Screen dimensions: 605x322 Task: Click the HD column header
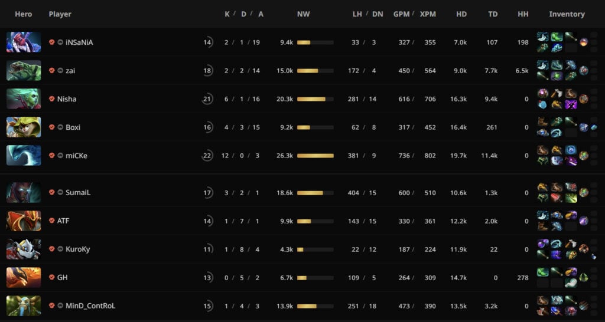461,14
